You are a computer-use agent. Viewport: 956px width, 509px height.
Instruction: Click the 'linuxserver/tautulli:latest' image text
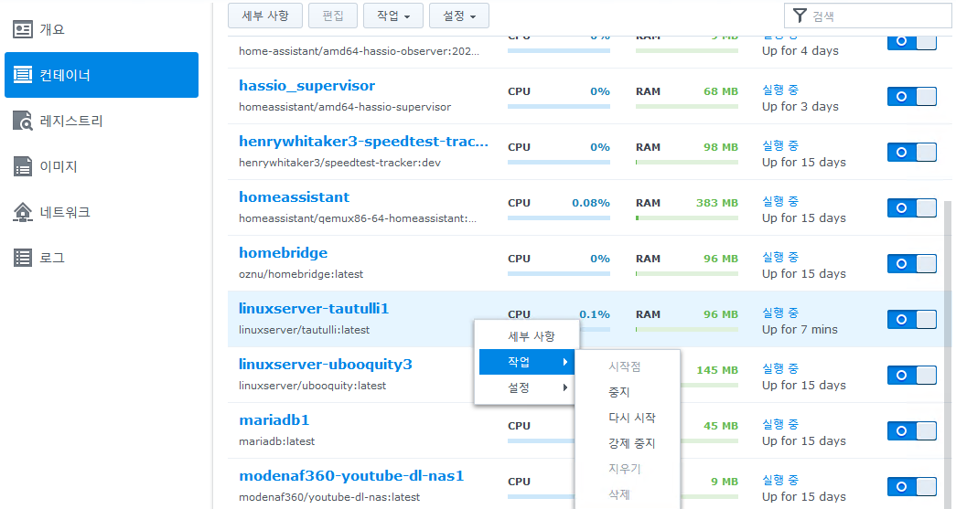305,330
